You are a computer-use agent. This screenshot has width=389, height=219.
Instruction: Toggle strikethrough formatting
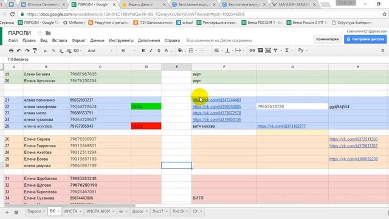[x=159, y=50]
